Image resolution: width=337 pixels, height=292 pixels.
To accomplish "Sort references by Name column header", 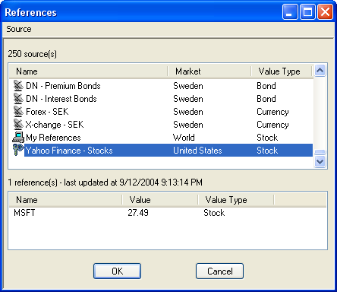I will 65,200.
